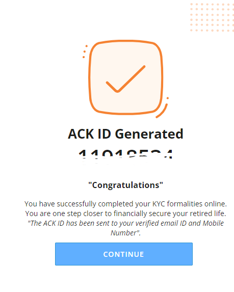
Task: Click the phrase "retired life" in the message
Action: [207, 214]
